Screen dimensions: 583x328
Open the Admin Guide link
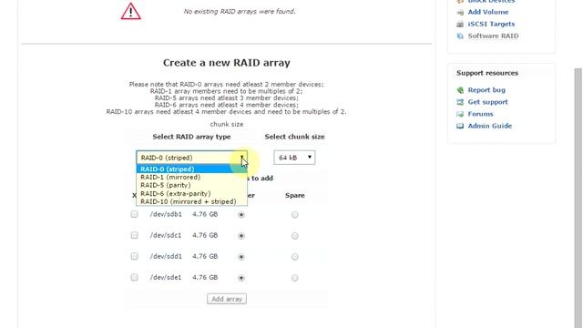point(490,126)
